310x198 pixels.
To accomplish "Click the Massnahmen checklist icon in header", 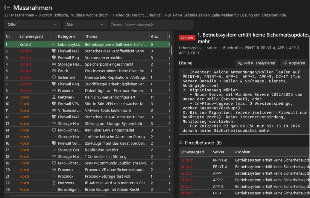I will click(x=7, y=7).
